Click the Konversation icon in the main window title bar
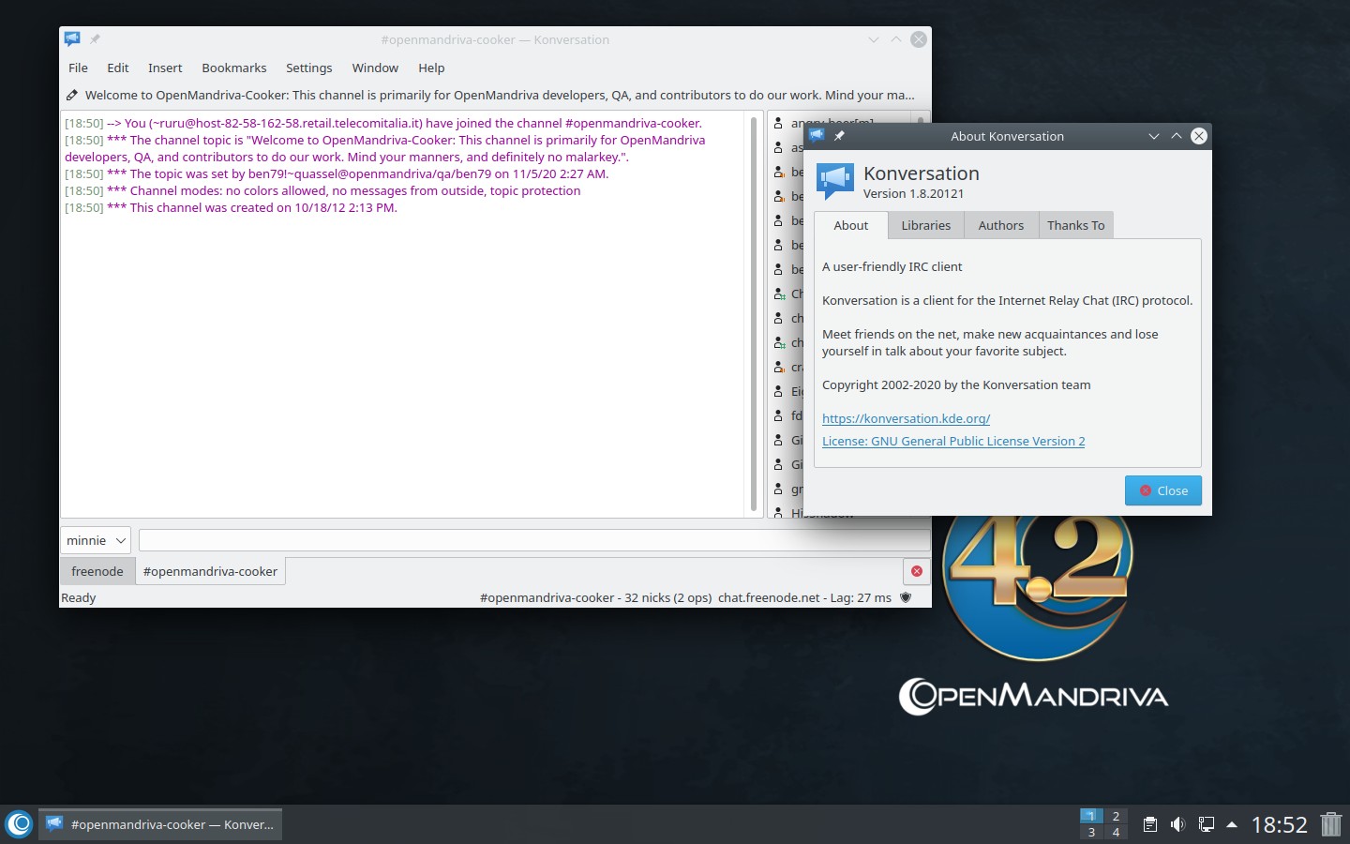This screenshot has height=844, width=1350. click(72, 39)
